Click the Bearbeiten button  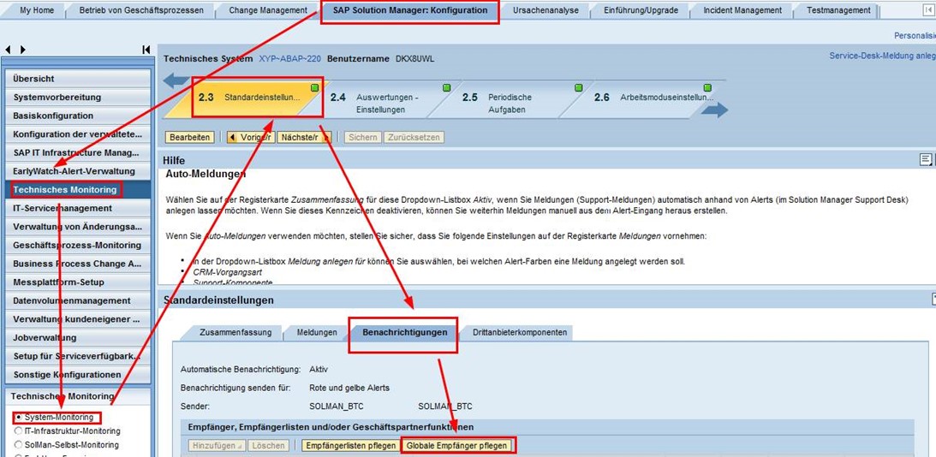(x=189, y=138)
